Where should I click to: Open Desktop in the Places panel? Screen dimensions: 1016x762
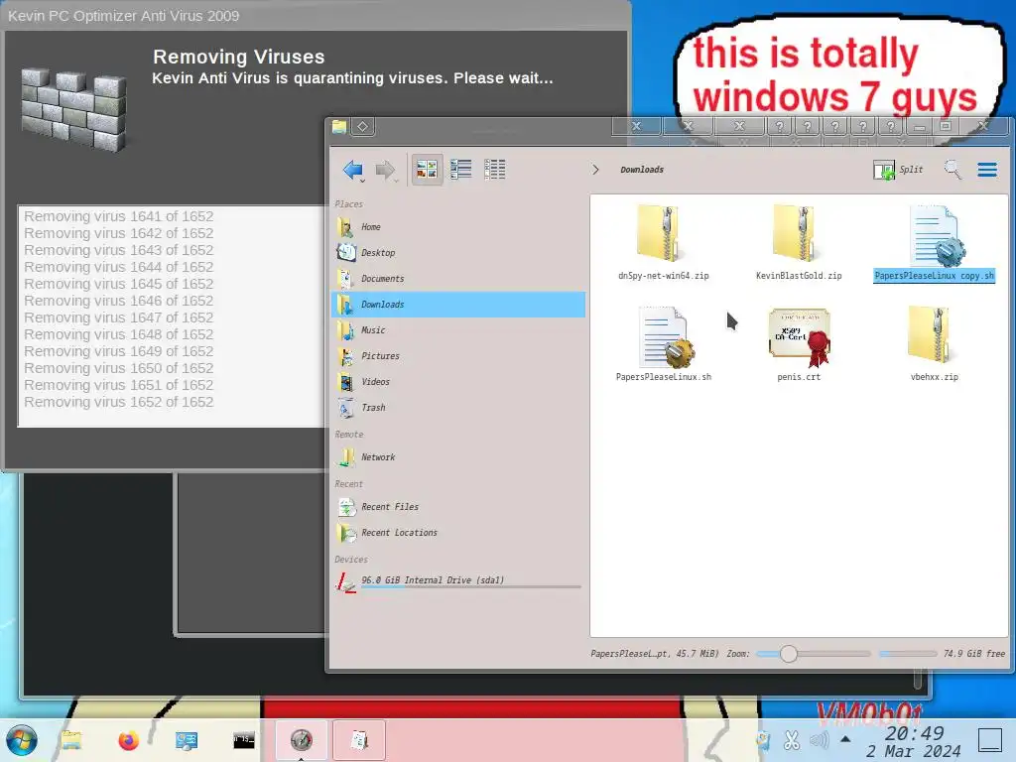click(x=460, y=253)
